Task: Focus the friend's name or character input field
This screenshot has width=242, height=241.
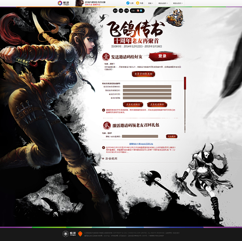Action: click(x=147, y=87)
